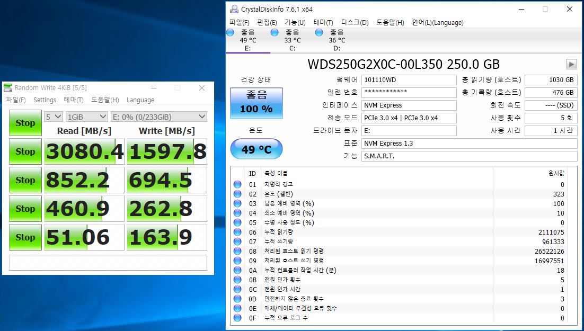Select the C: drive status orb
The height and width of the screenshot is (331, 584).
pyautogui.click(x=275, y=33)
